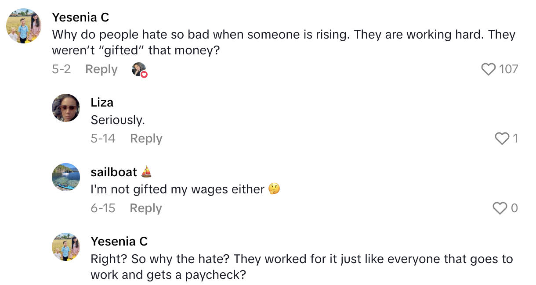The height and width of the screenshot is (285, 536).
Task: Open Liza's profile avatar
Action: click(66, 108)
